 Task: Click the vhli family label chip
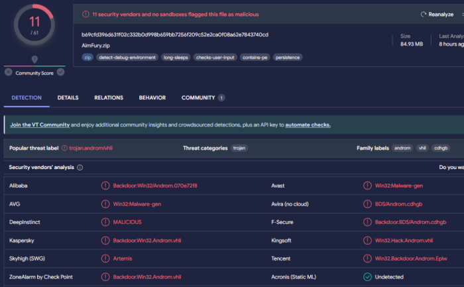pyautogui.click(x=422, y=148)
